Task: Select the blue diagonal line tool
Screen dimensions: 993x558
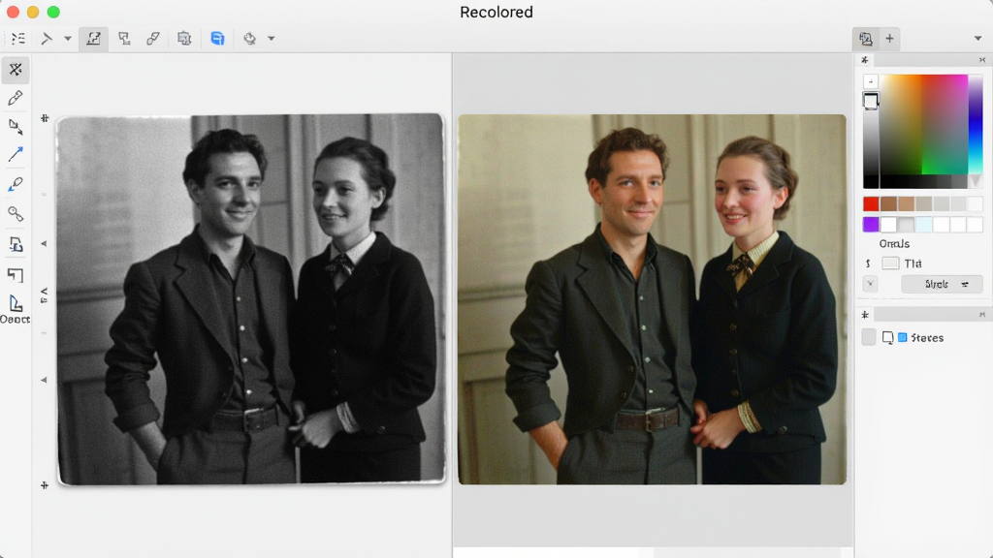Action: pos(16,154)
